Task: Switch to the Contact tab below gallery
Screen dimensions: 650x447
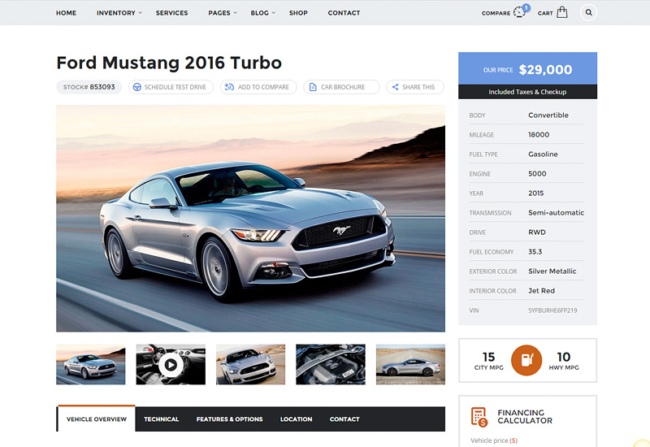Action: point(344,419)
